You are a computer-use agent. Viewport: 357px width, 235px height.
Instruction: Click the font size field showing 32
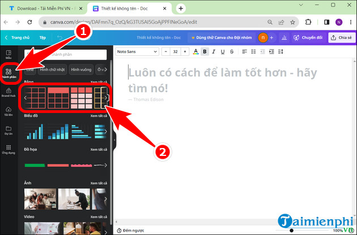click(x=175, y=52)
